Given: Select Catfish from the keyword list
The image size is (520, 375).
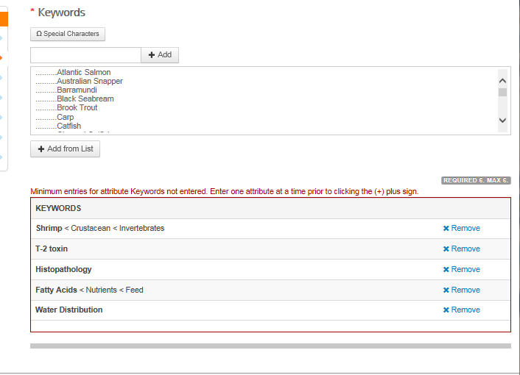Looking at the screenshot, I should click(68, 126).
